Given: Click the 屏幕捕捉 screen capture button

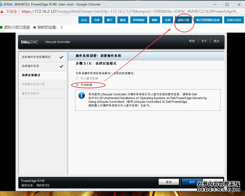Looking at the screenshot, I should pyautogui.click(x=139, y=20).
